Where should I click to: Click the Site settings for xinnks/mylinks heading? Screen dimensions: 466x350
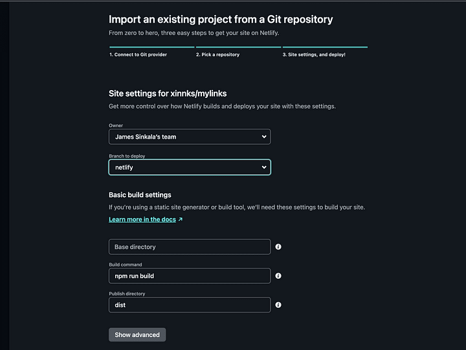point(168,93)
